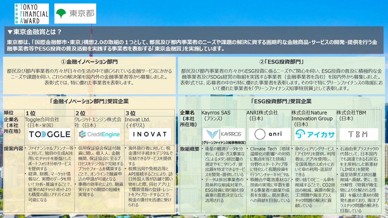Click the ①金融イノベーション部門 heading
This screenshot has width=388, height=218.
pyautogui.click(x=89, y=61)
